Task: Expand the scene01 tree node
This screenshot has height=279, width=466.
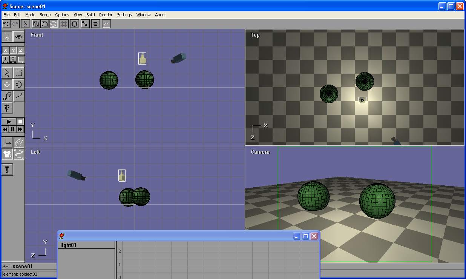Action: [5, 267]
